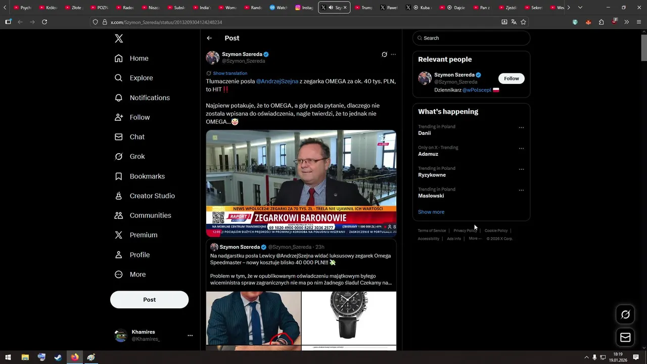647x364 pixels.
Task: Click the Grok explain icon on the post
Action: [384, 55]
